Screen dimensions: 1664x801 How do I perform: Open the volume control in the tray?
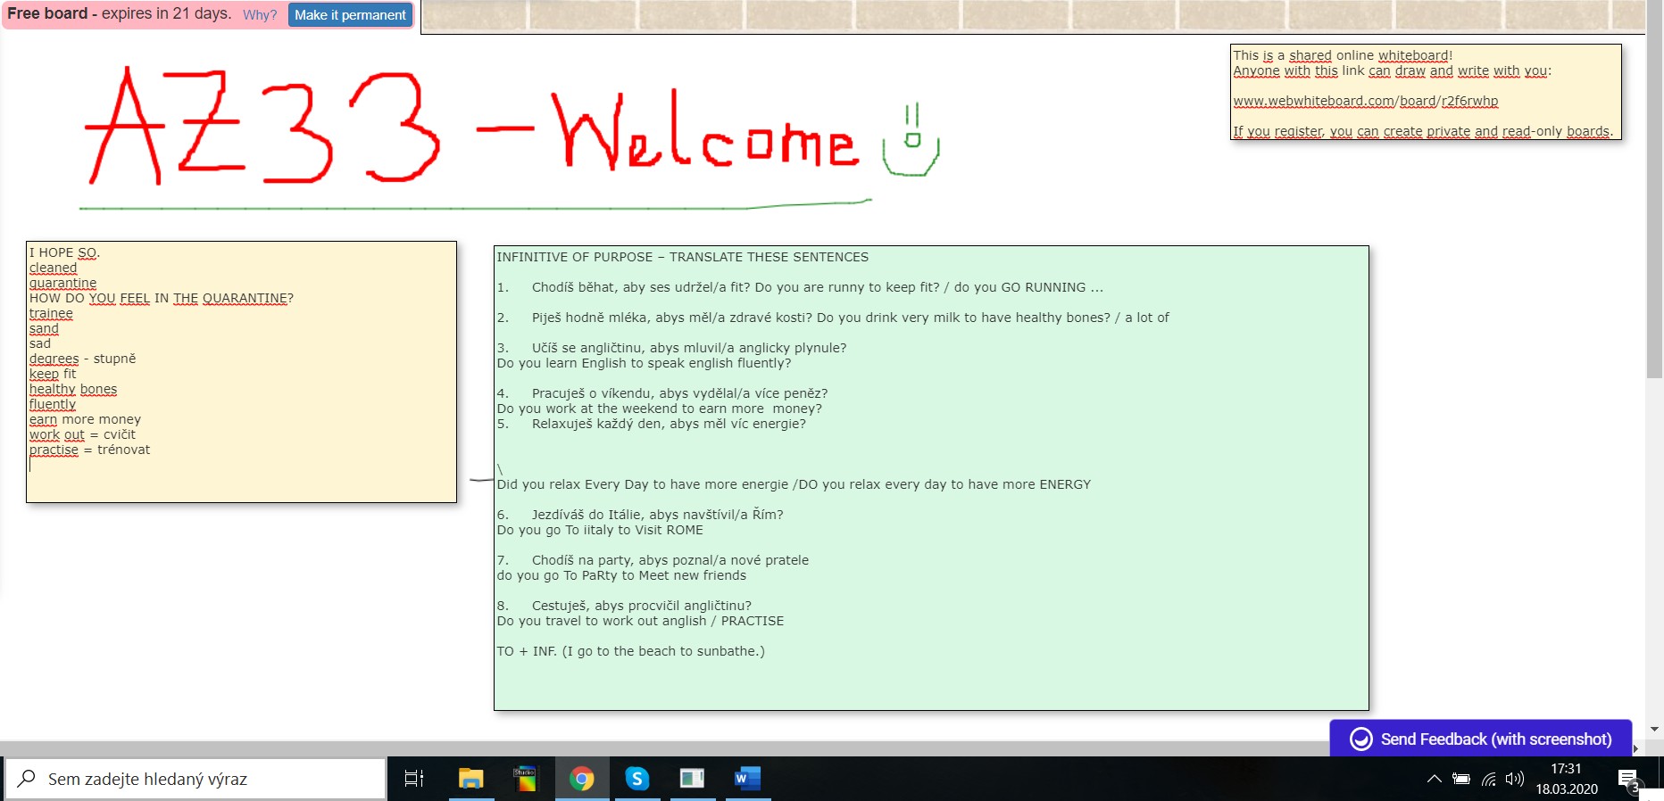pos(1514,779)
